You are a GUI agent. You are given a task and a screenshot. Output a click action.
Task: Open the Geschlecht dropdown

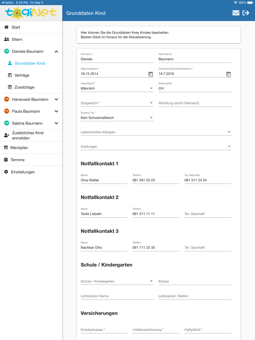click(x=117, y=88)
